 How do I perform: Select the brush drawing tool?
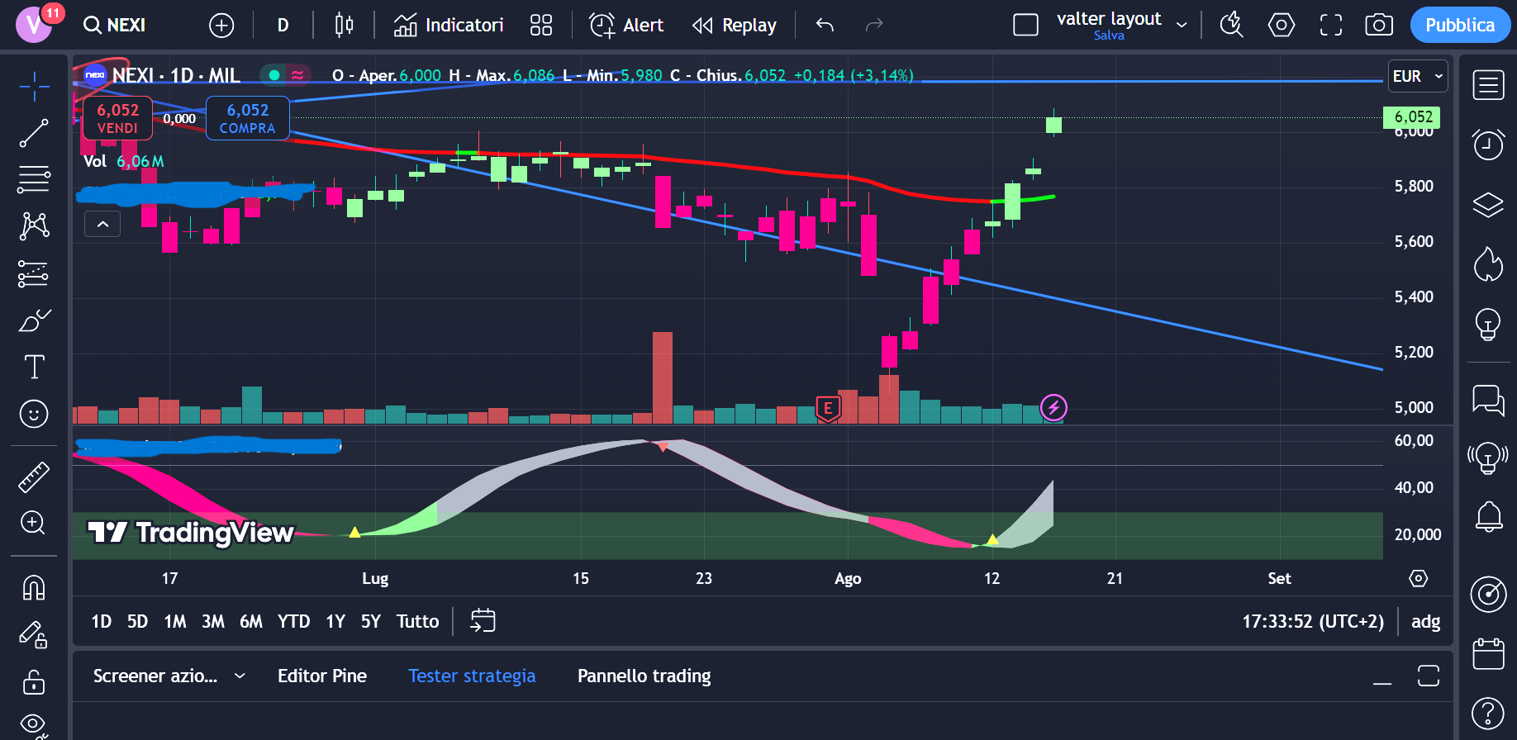pyautogui.click(x=34, y=320)
